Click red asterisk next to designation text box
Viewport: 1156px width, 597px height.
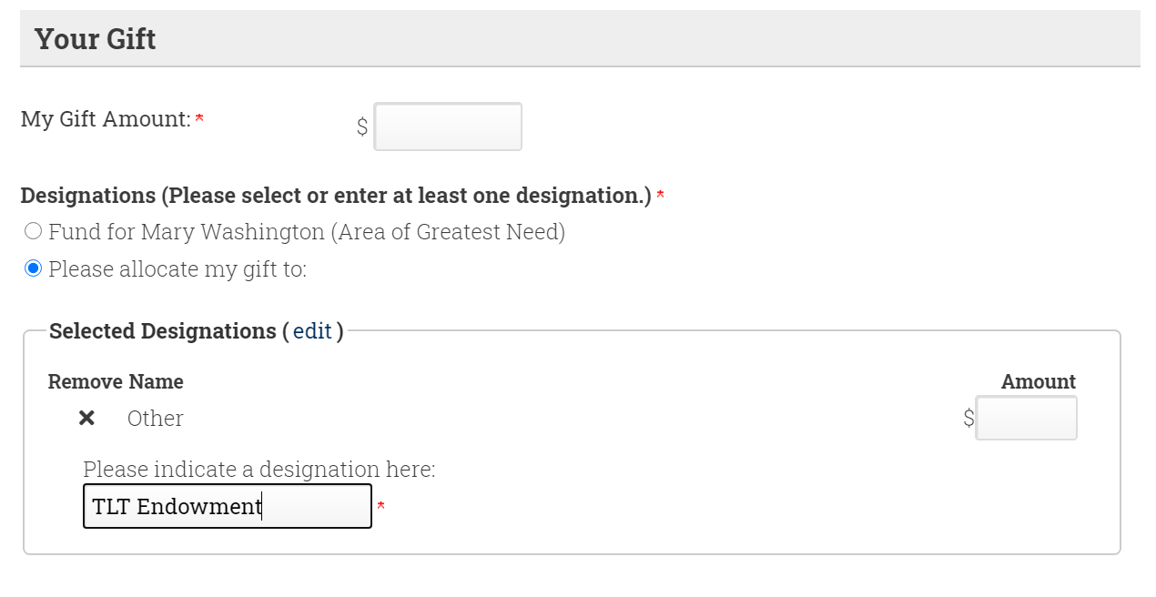click(x=381, y=506)
